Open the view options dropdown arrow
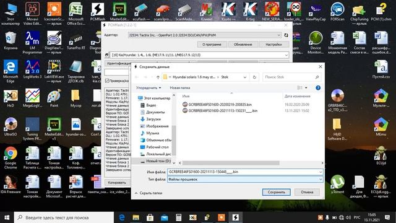This screenshot has height=223, width=396. [x=306, y=88]
